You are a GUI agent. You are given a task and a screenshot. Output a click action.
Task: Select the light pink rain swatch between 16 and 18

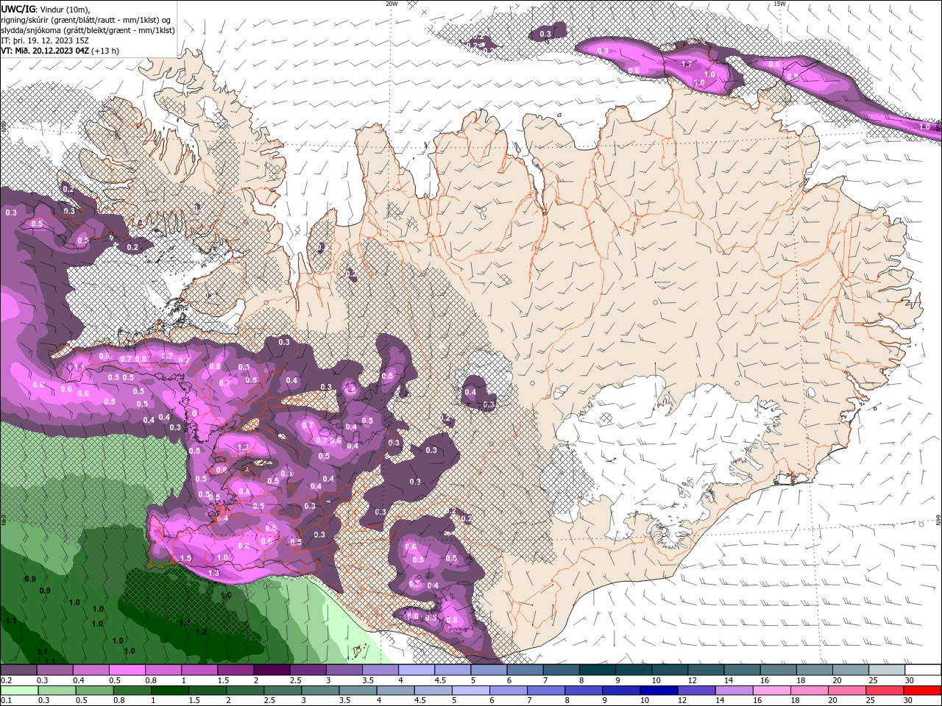(x=771, y=691)
